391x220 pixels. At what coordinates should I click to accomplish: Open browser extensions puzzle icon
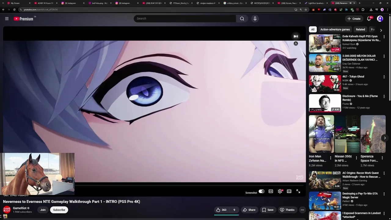tap(363, 9)
